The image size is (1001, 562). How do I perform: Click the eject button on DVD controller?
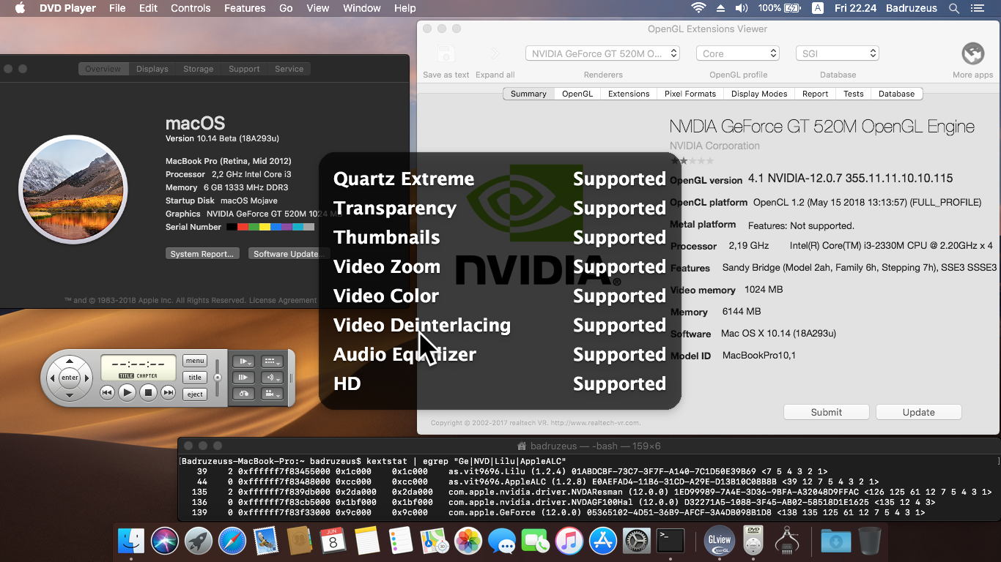click(x=195, y=394)
